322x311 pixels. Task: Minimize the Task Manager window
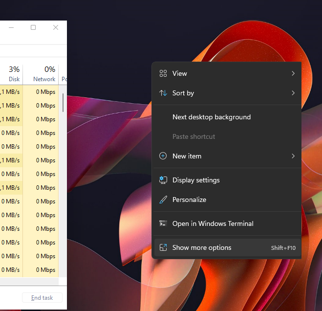tap(11, 27)
